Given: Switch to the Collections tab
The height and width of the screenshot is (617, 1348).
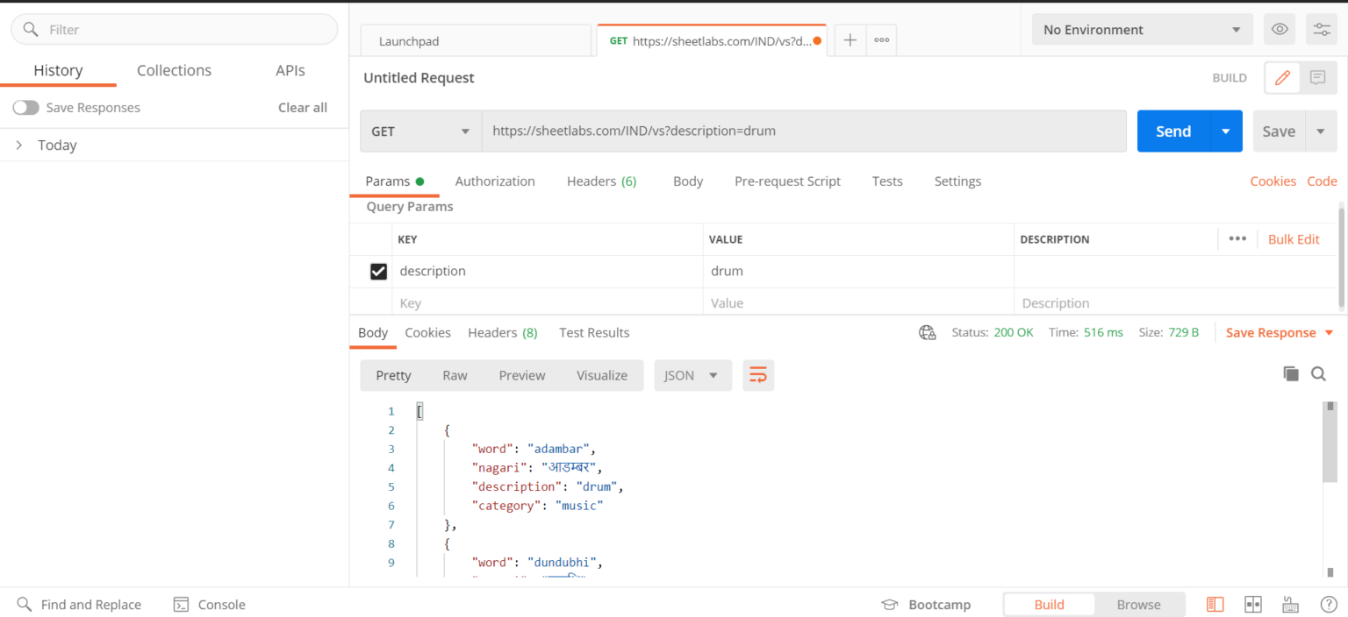Looking at the screenshot, I should 174,71.
